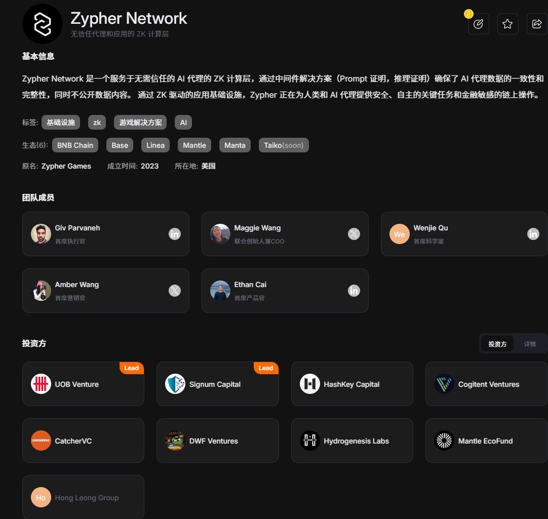The width and height of the screenshot is (548, 519).
Task: Select the AI tag
Action: pos(183,123)
